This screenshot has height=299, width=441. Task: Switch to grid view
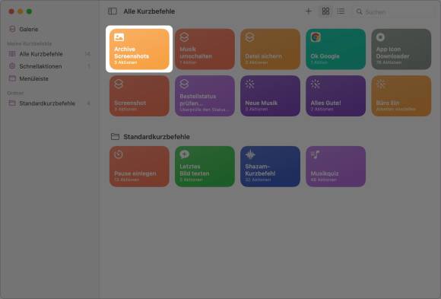[x=325, y=11]
